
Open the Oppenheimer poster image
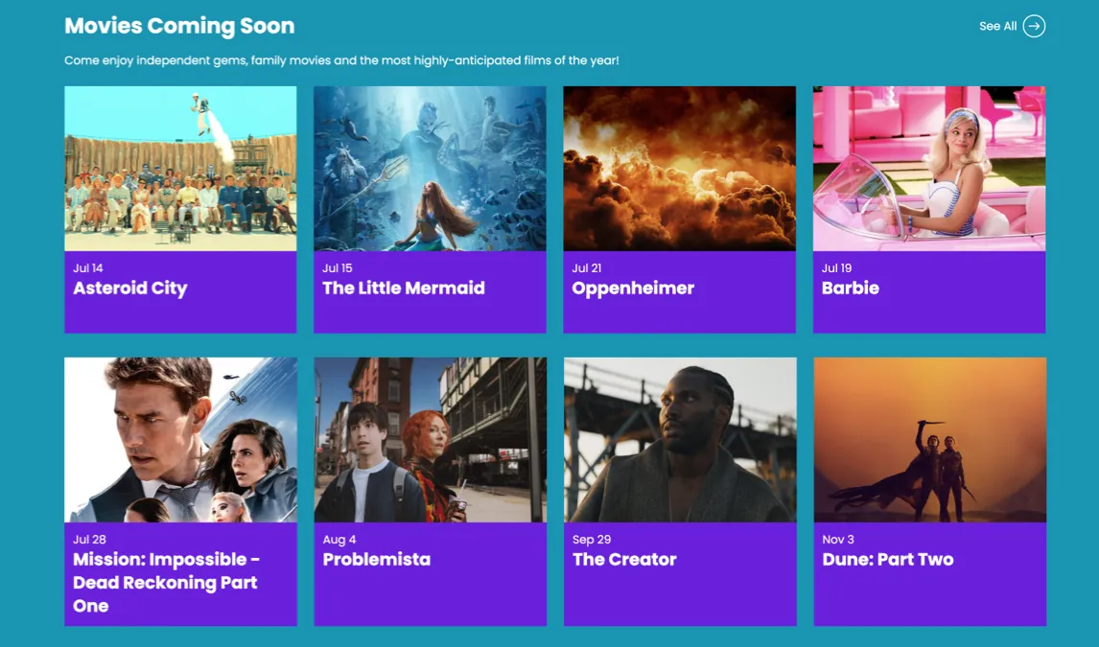click(x=679, y=169)
